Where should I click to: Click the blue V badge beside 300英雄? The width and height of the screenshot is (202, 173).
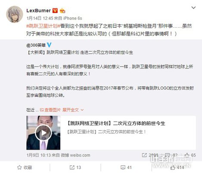[x=49, y=45]
